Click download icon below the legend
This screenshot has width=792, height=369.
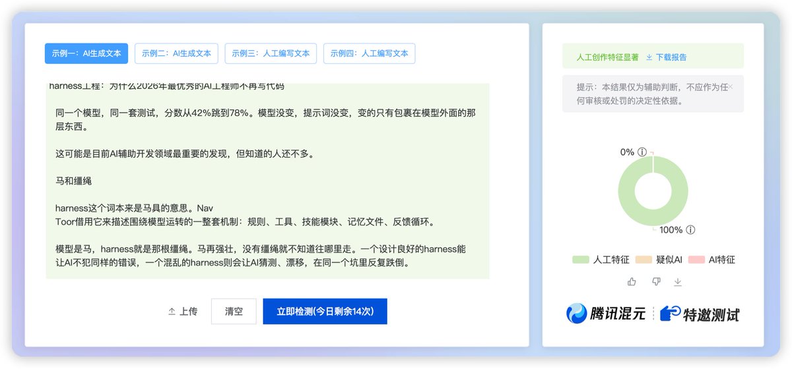point(677,281)
